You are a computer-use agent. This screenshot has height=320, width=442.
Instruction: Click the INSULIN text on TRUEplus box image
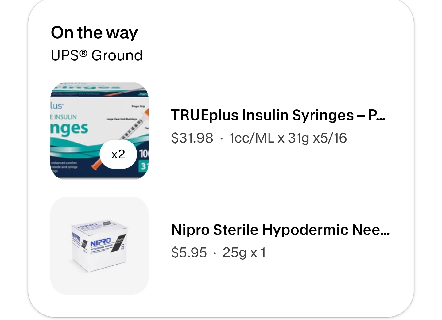coord(65,117)
